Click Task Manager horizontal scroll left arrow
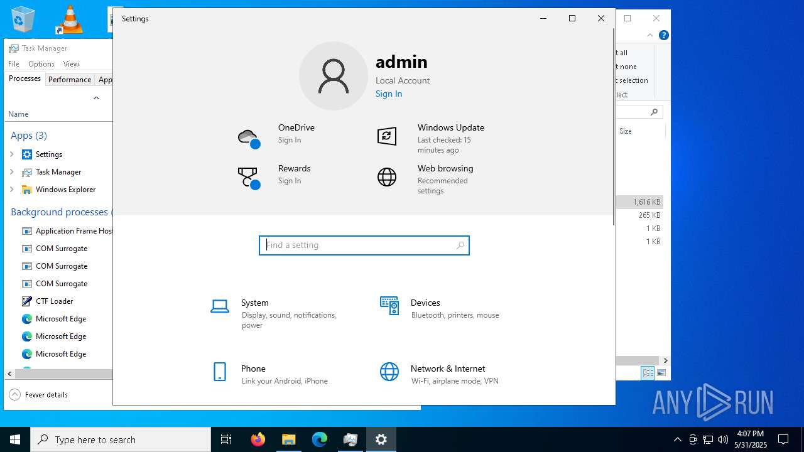The height and width of the screenshot is (452, 804). click(x=9, y=374)
